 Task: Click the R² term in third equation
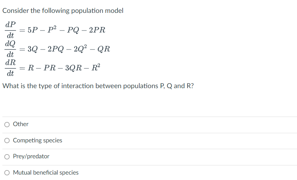[x=96, y=67]
